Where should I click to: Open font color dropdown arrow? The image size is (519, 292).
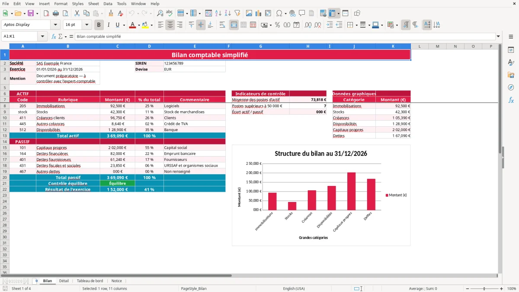pos(139,25)
